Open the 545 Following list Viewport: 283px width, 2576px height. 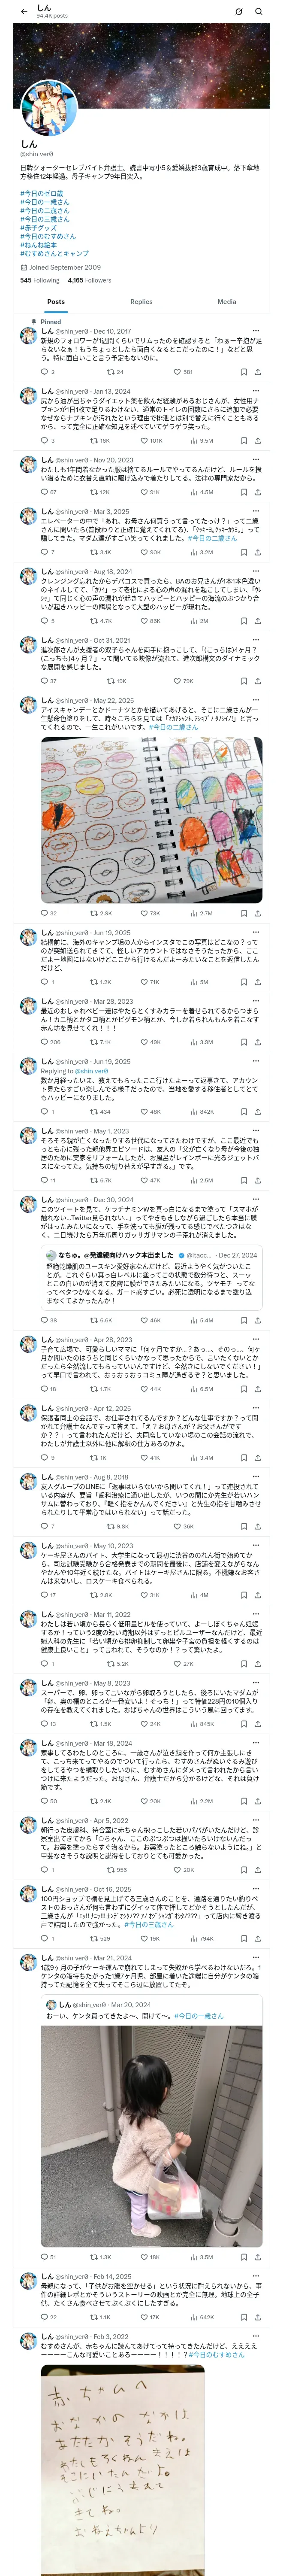pos(39,280)
